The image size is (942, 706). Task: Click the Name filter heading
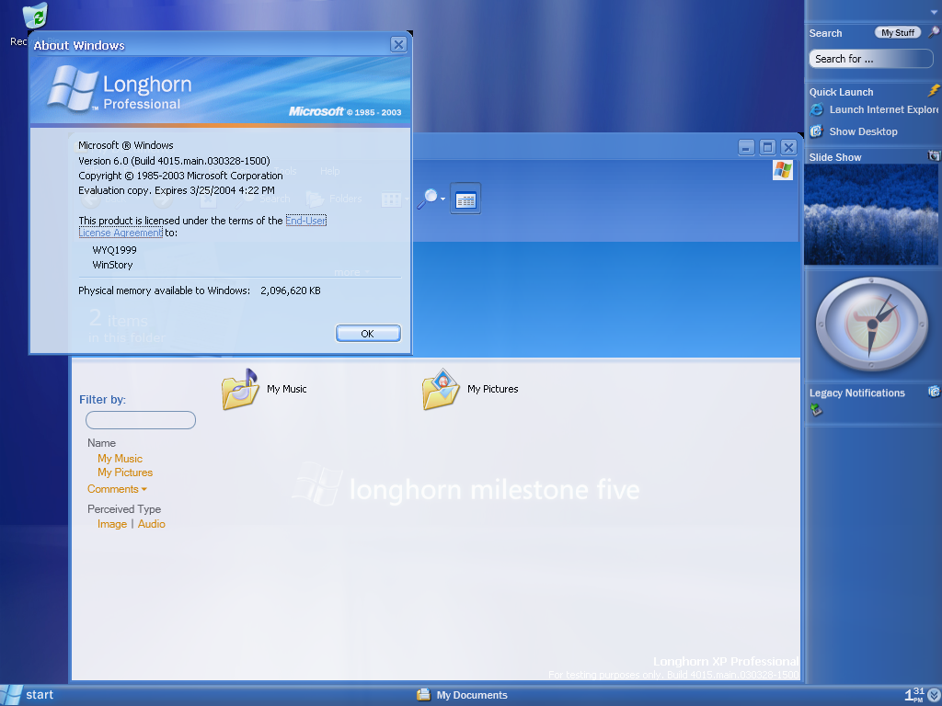[101, 443]
